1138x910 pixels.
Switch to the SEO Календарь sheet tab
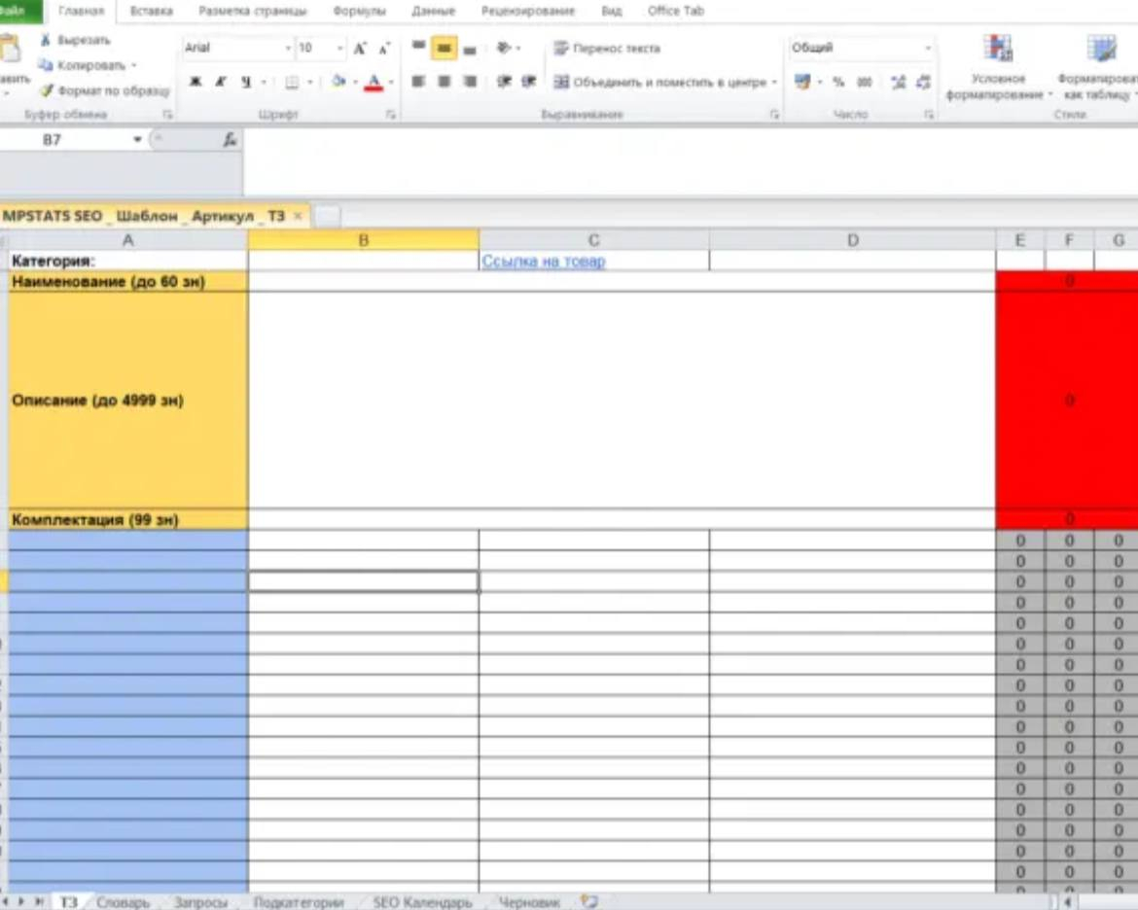coord(422,902)
